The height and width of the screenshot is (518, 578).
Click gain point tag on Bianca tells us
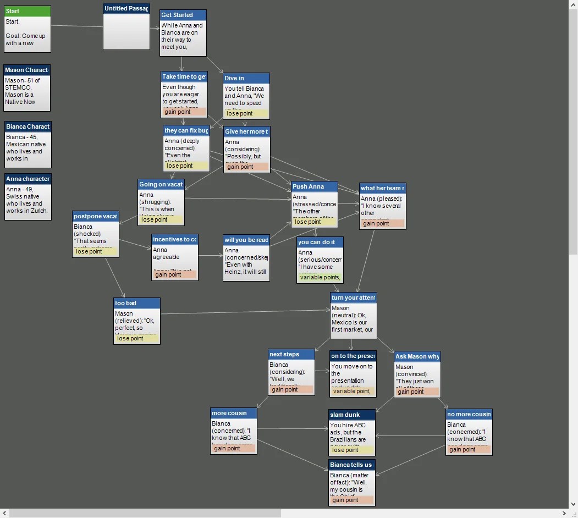352,500
